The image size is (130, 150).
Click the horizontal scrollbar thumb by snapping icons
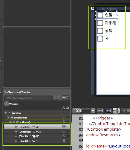[x=128, y=110]
